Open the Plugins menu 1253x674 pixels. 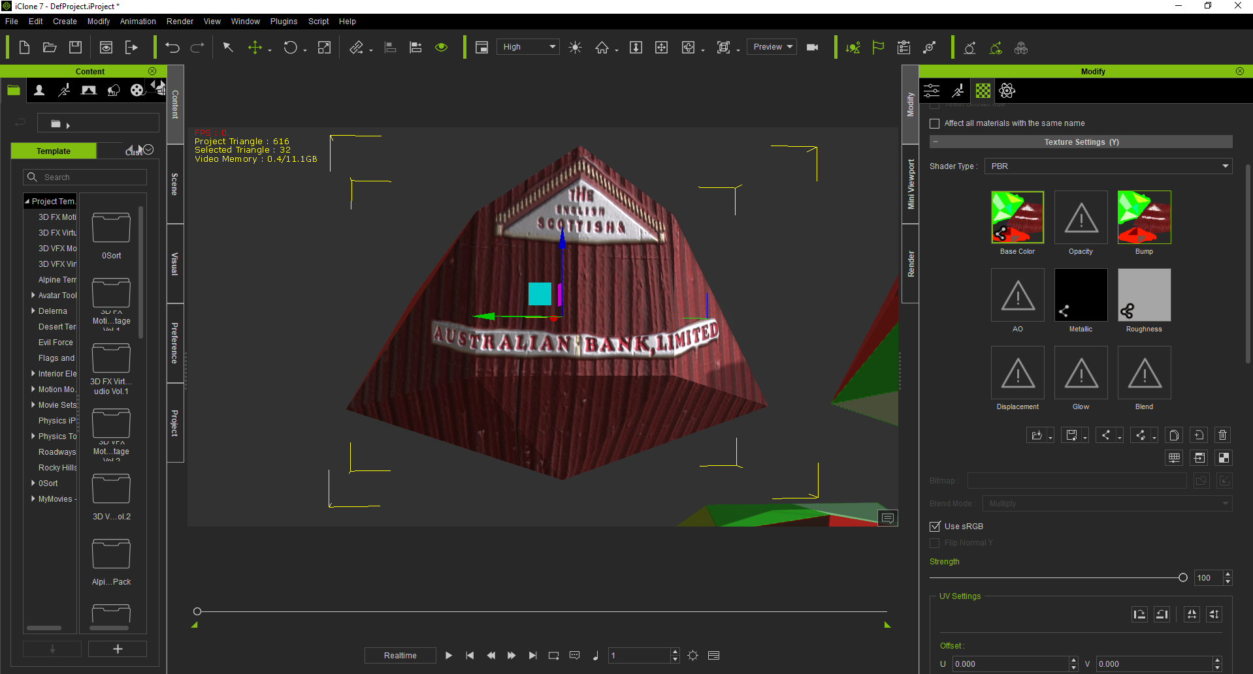point(284,22)
